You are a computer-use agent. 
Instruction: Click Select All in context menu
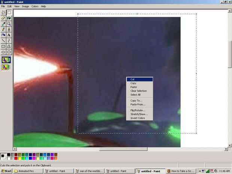(x=140, y=95)
